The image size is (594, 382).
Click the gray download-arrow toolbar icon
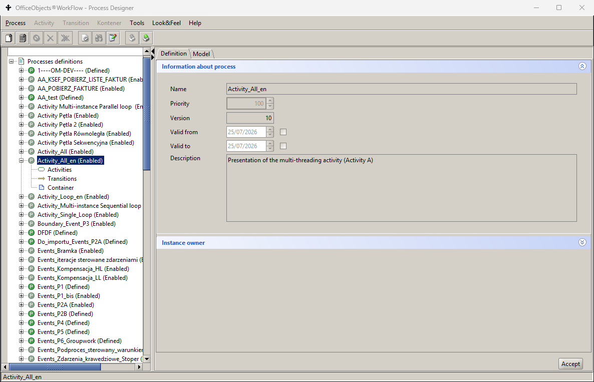(x=132, y=38)
